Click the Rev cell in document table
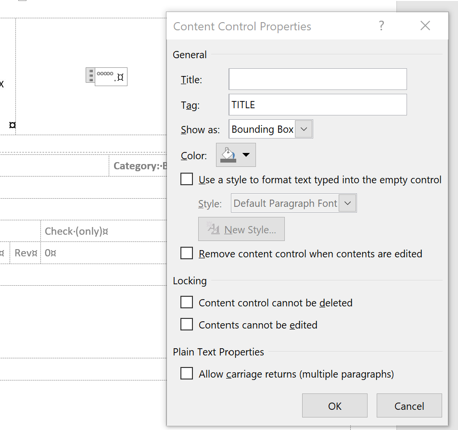Image resolution: width=458 pixels, height=430 pixels. [x=25, y=253]
